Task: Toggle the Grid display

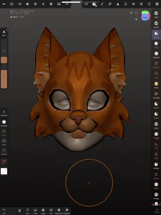Action: (51, 211)
